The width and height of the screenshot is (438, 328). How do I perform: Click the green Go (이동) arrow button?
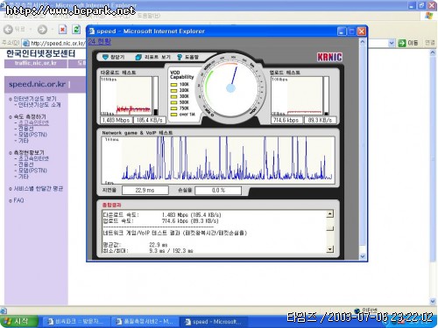click(x=402, y=43)
